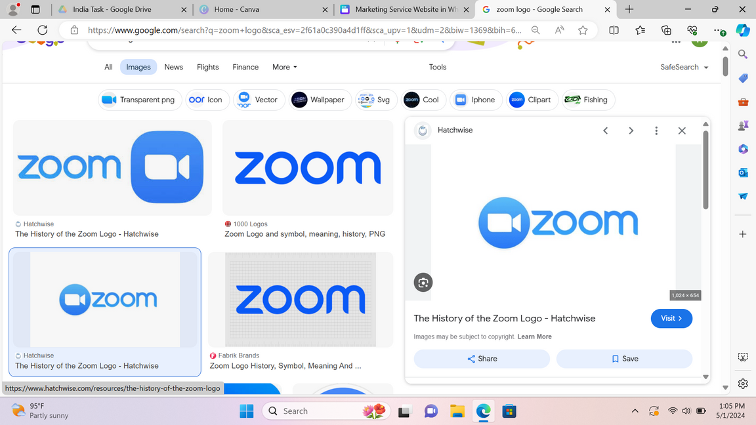Open the Learn More copyright link
Screen dimensions: 756x425
(x=534, y=337)
